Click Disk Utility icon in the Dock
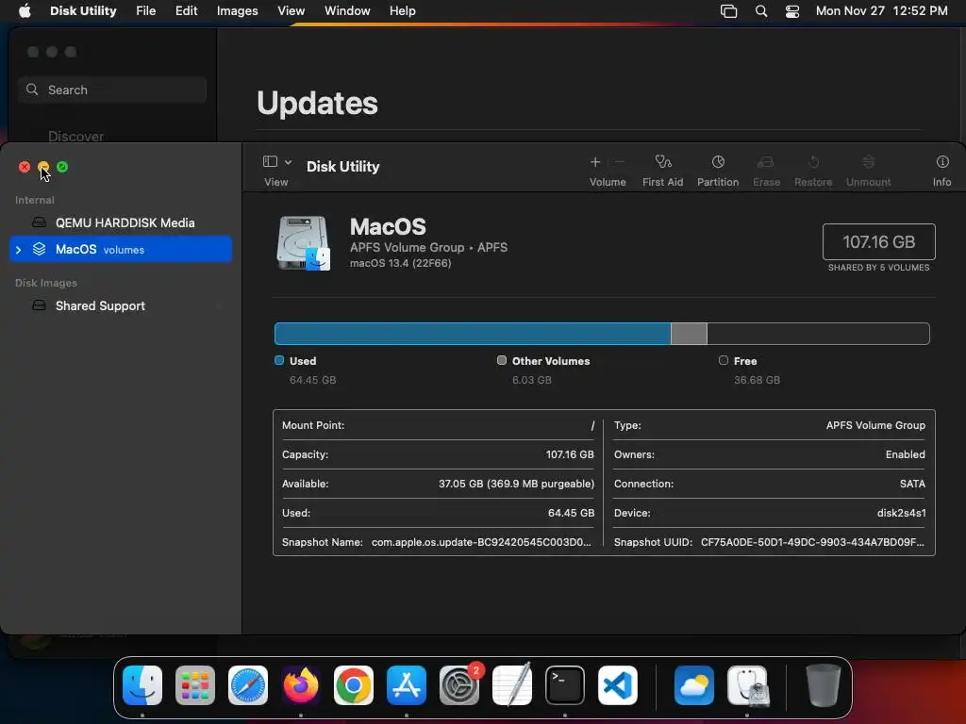 click(747, 685)
